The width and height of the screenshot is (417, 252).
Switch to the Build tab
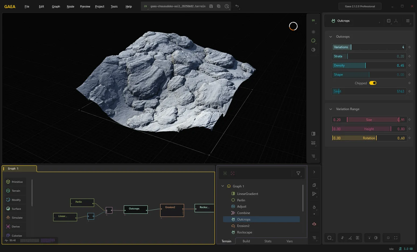[x=246, y=241]
